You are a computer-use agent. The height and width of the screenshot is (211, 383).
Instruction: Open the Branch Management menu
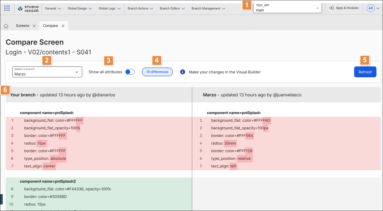tap(208, 8)
